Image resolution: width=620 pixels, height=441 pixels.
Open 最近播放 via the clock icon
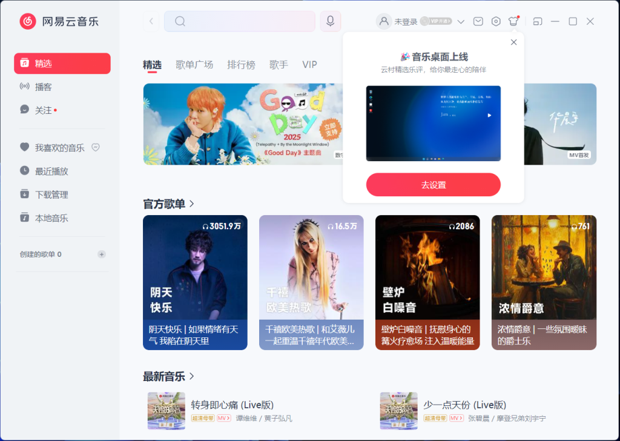[x=24, y=170]
